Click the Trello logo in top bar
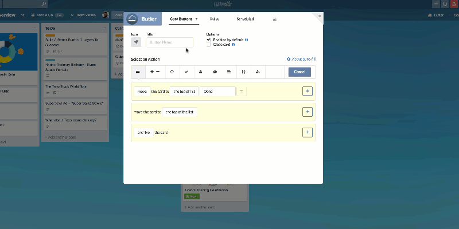Screen dimensions: 459x229 click(x=223, y=4)
